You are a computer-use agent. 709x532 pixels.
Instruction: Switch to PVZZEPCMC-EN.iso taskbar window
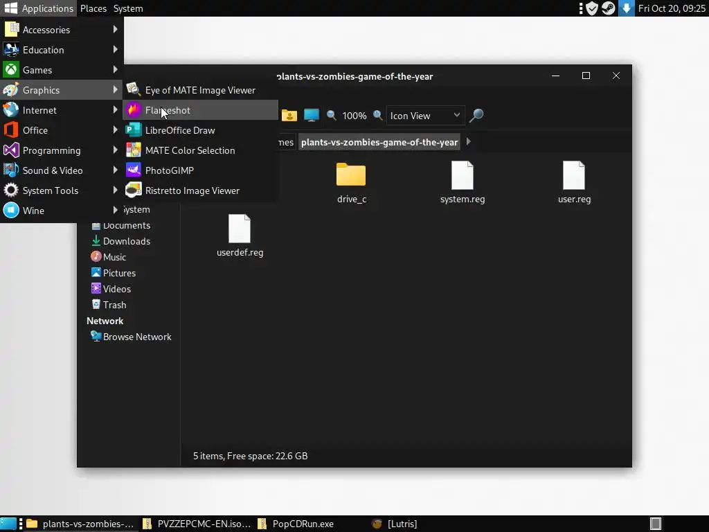point(197,524)
